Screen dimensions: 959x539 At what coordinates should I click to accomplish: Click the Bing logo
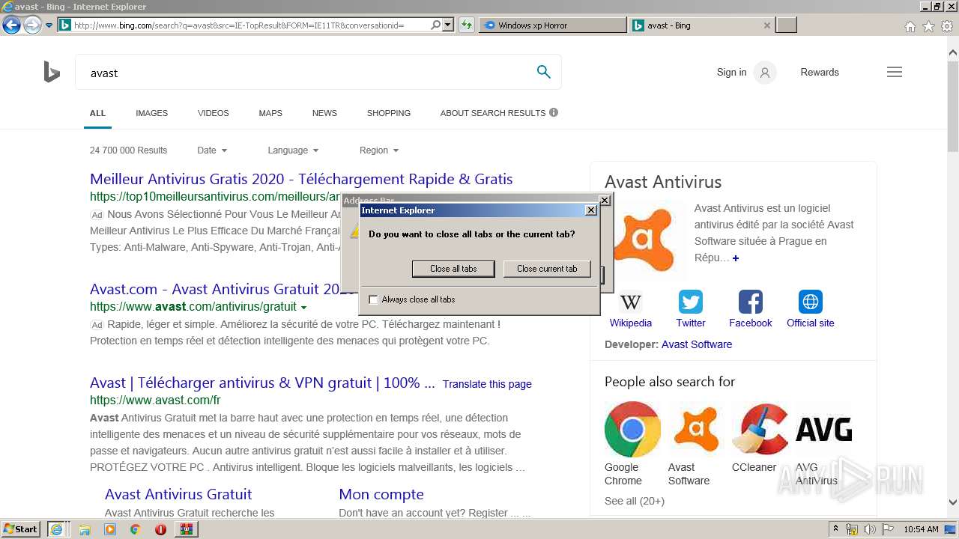click(52, 73)
